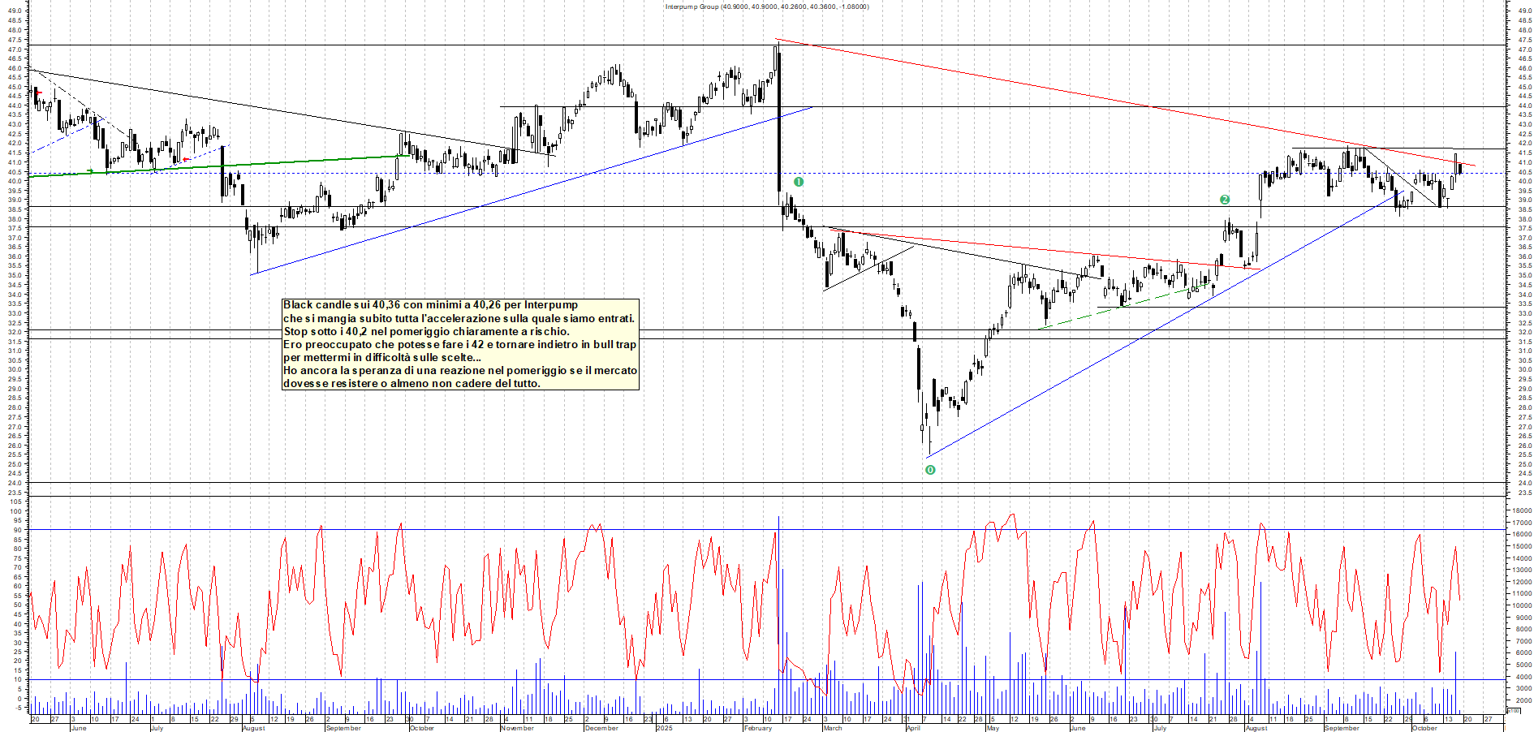Screen dimensions: 1534x732
Task: Click the April label on the time axis
Action: 913,728
